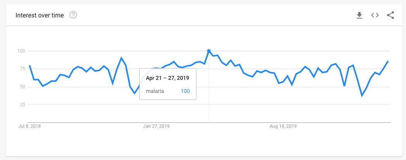This screenshot has width=406, height=160.
Task: Select the highlighted peak data point
Action: pos(209,51)
